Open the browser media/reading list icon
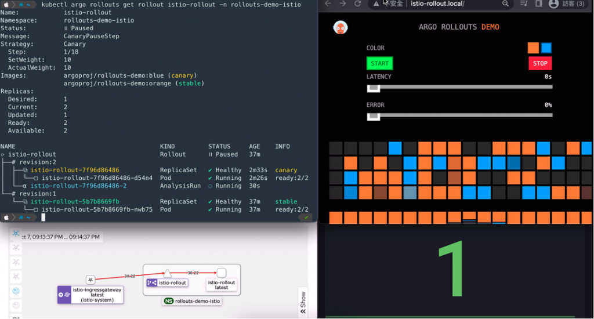Image resolution: width=594 pixels, height=319 pixels. click(524, 3)
